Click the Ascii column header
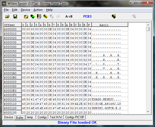155x127 pixels. click(110, 25)
